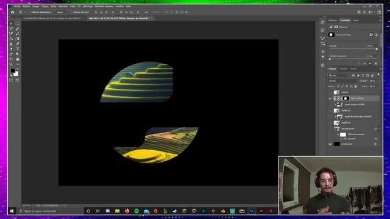Show the CERCLE layer visibility box

(x=330, y=92)
